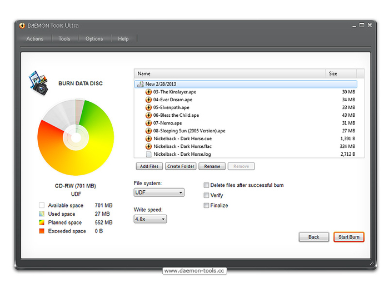This screenshot has width=389, height=292.
Task: Check the Verify option
Action: click(206, 195)
